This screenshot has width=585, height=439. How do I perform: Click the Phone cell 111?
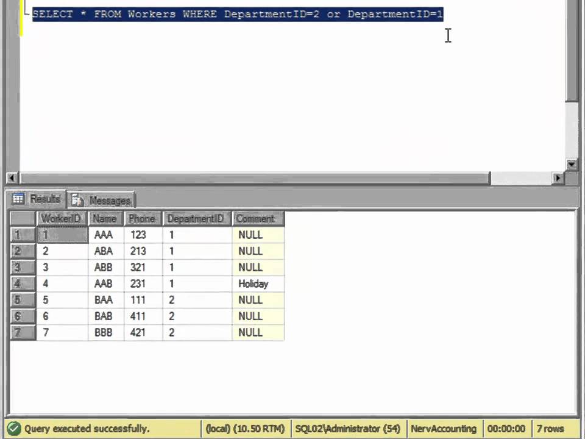[x=143, y=300]
